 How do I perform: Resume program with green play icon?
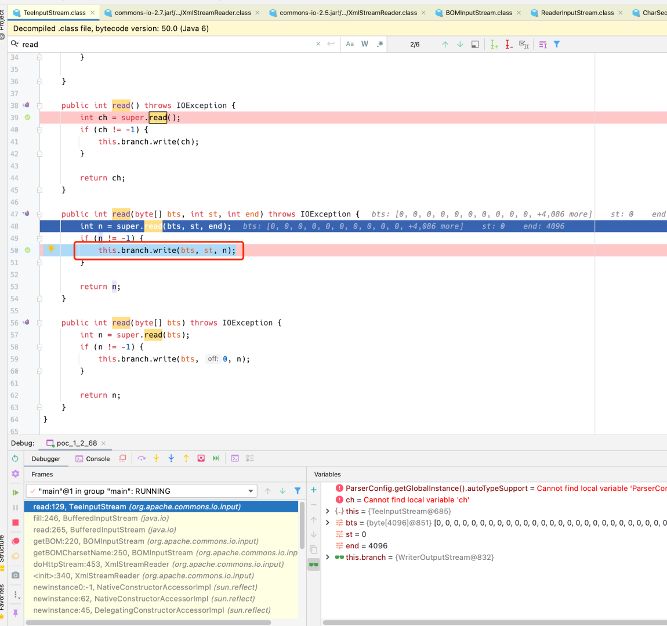click(15, 493)
